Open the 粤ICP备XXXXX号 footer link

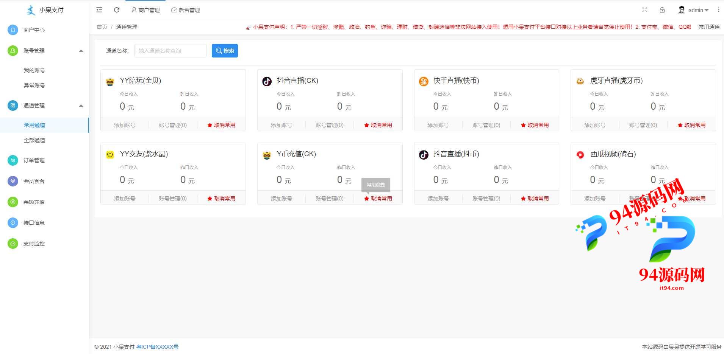pos(157,347)
